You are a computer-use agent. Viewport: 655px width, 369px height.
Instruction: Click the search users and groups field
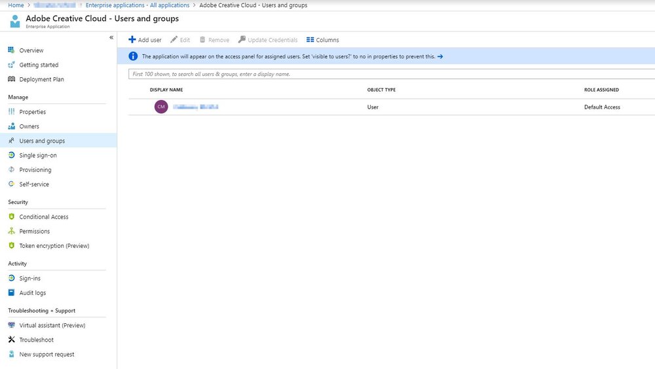point(392,74)
